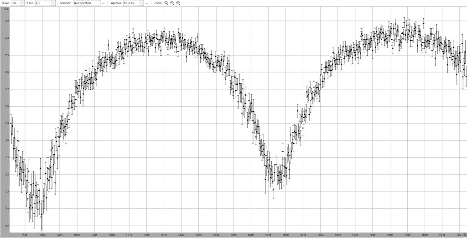Click the ellipsis button next to Aperture dropdown

[146, 3]
